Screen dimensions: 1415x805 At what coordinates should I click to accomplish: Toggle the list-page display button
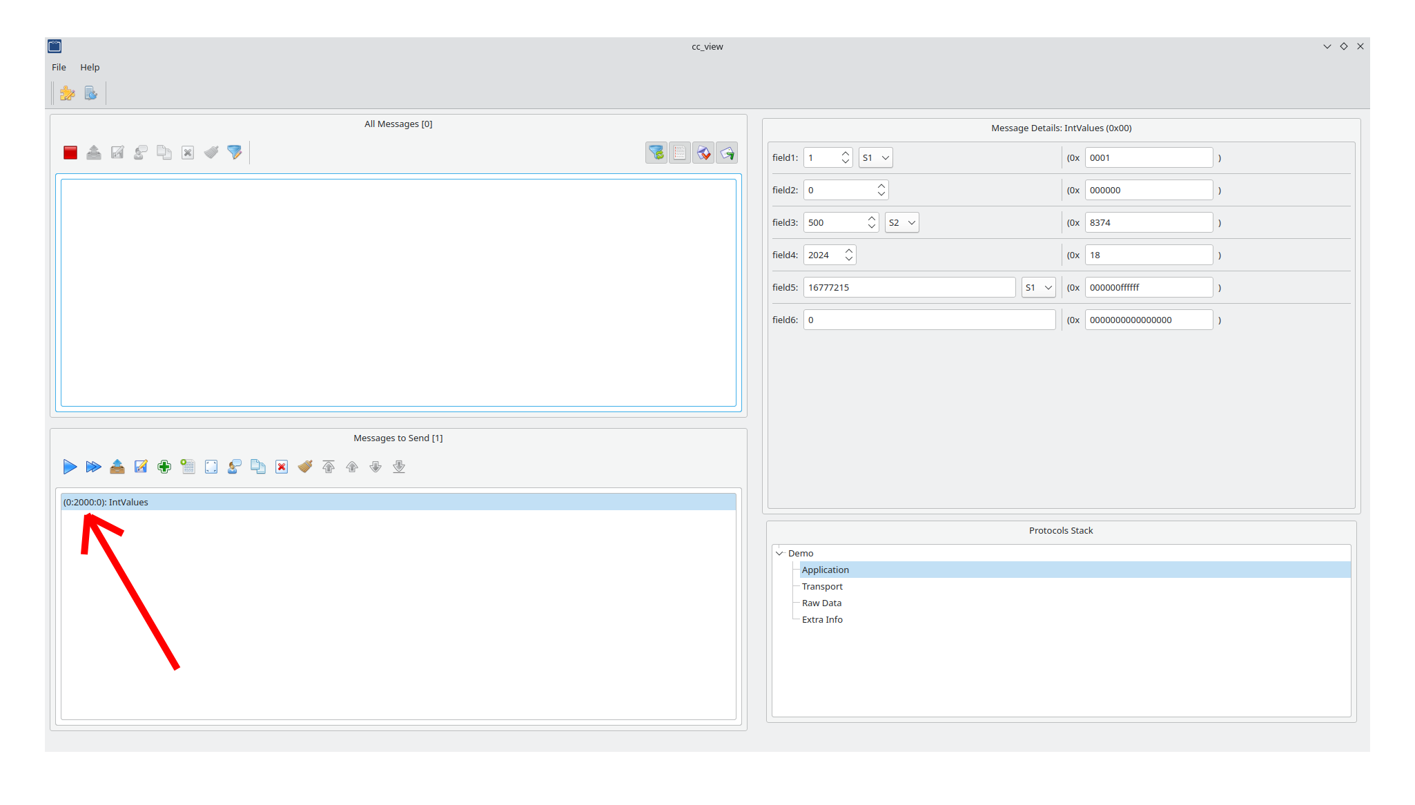pos(680,153)
